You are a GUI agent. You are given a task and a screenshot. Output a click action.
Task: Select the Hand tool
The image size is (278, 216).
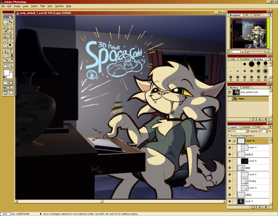[x=6, y=65]
